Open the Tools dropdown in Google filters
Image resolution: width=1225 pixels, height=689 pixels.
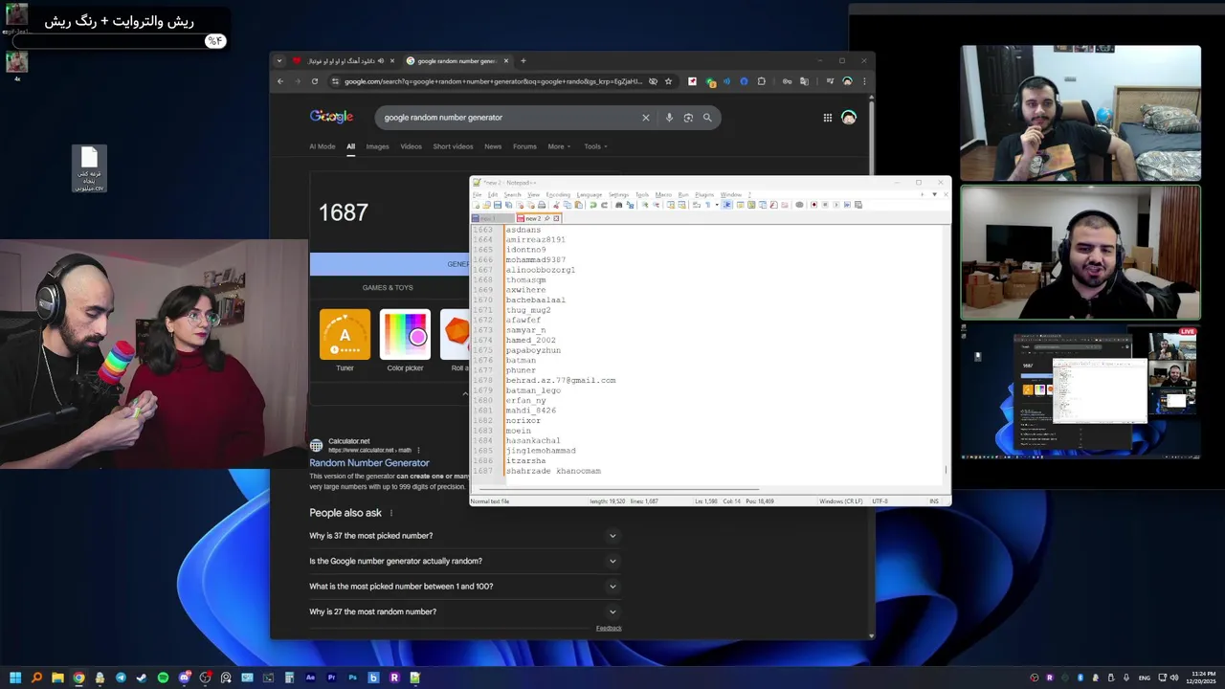click(x=595, y=146)
